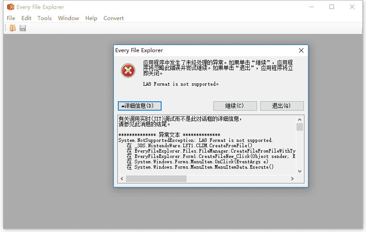Click the horizontal scrollbar thumb in details
The width and height of the screenshot is (366, 232).
click(156, 179)
